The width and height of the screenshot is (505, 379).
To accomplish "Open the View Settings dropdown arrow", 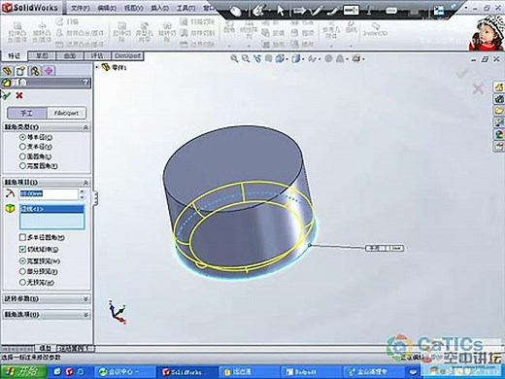I will click(x=363, y=59).
